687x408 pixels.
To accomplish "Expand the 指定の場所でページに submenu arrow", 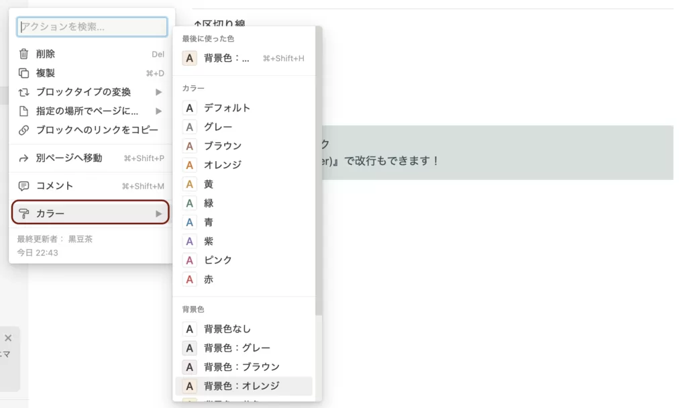I will tap(158, 111).
